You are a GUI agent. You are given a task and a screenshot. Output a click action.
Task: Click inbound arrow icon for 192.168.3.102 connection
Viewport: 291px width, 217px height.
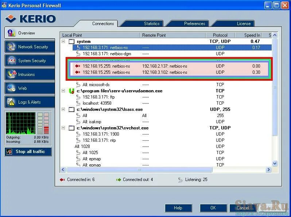78,72
